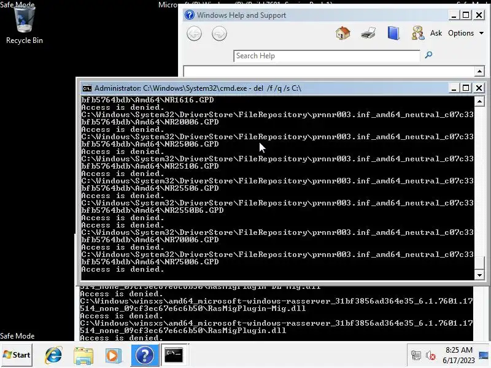Screen dimensions: 491x368
Task: Run the Search Help magnifier button
Action: pos(428,55)
